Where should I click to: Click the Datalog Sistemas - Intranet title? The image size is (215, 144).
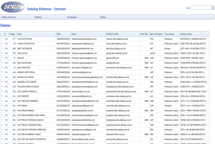coord(46,9)
